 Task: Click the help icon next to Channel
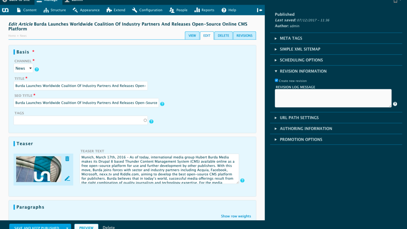tap(37, 69)
